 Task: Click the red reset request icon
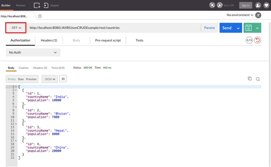[257, 40]
